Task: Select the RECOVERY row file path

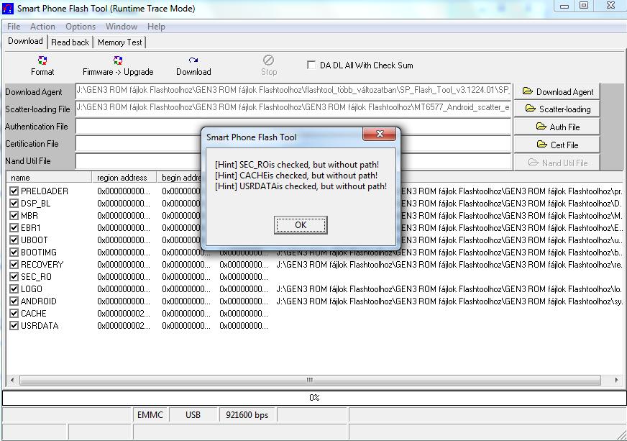Action: coord(449,265)
